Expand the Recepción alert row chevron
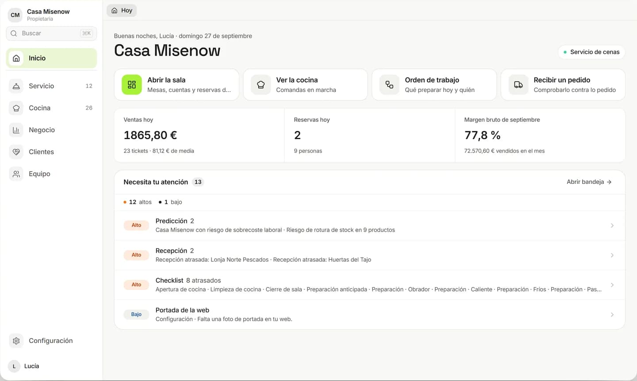Image resolution: width=637 pixels, height=381 pixels. click(612, 255)
